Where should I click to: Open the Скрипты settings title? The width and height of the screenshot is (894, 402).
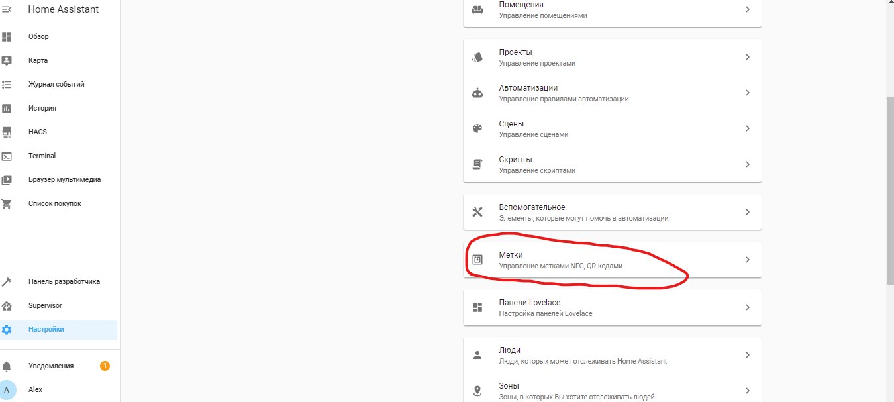coord(515,159)
